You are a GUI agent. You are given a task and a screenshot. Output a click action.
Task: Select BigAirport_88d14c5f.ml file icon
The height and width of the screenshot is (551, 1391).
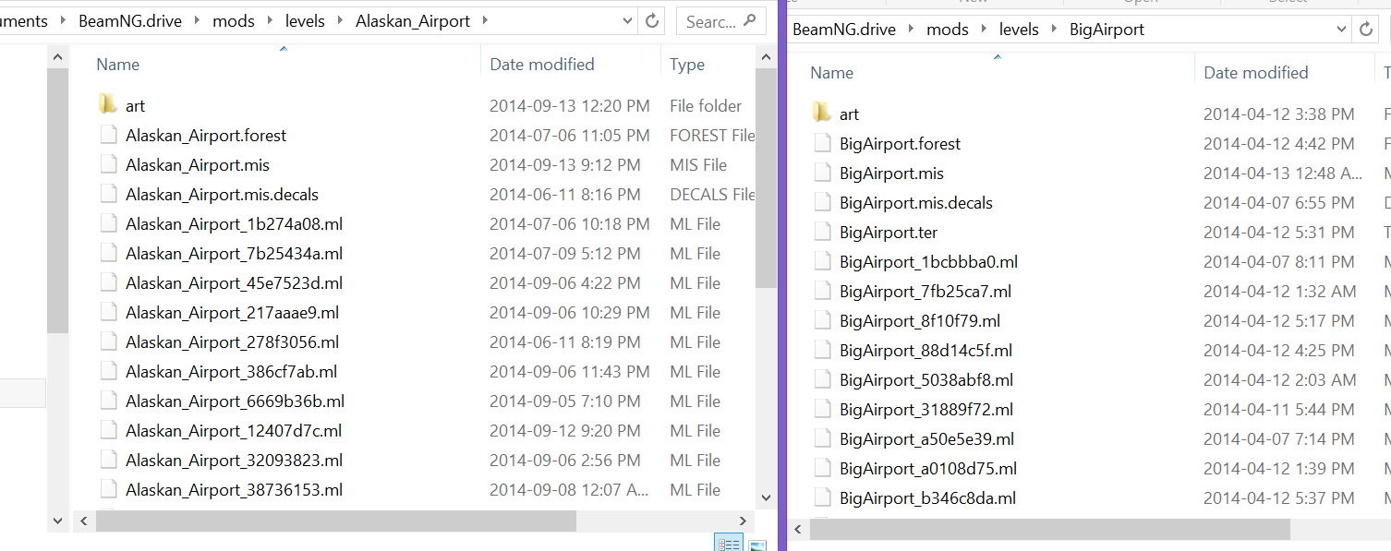(823, 351)
